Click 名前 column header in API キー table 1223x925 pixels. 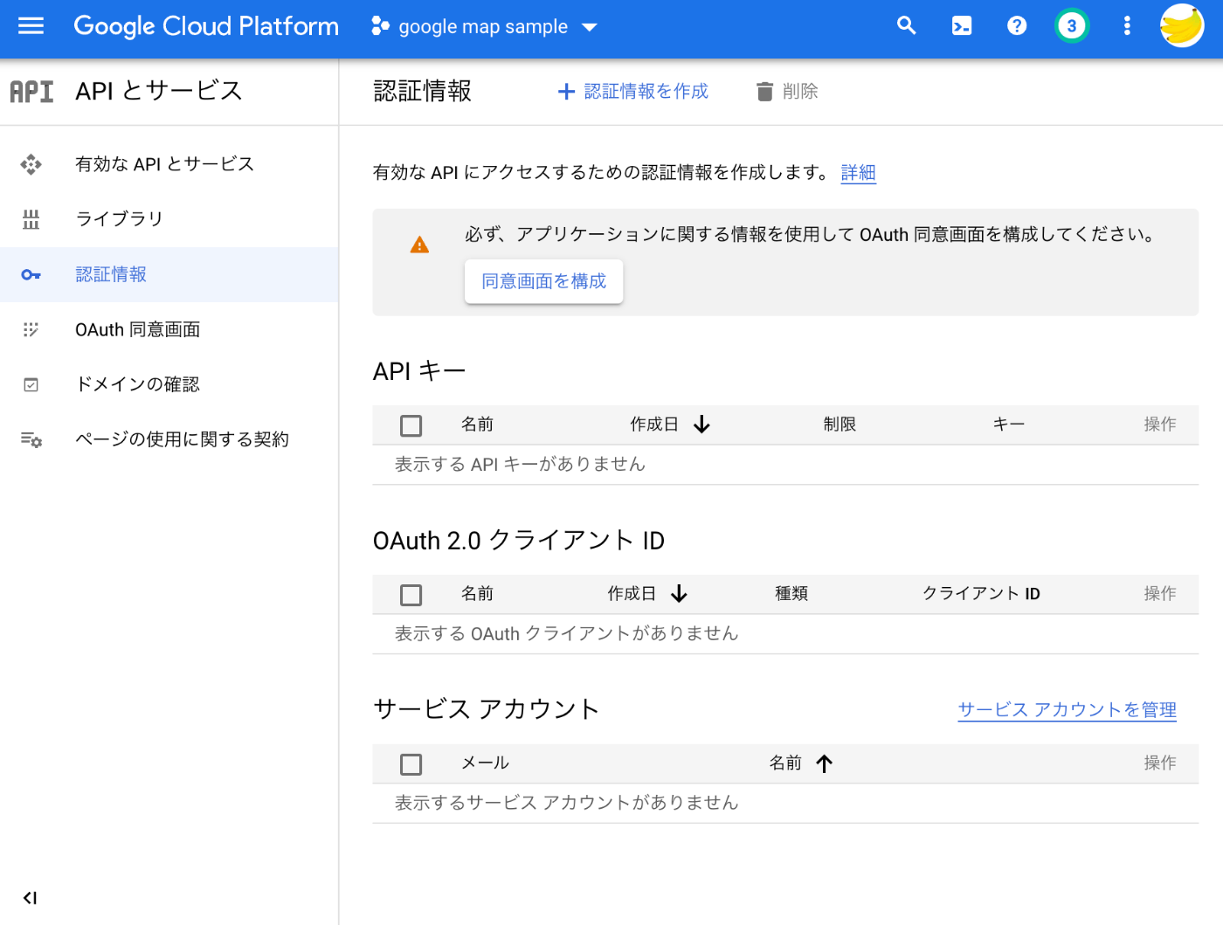coord(477,425)
